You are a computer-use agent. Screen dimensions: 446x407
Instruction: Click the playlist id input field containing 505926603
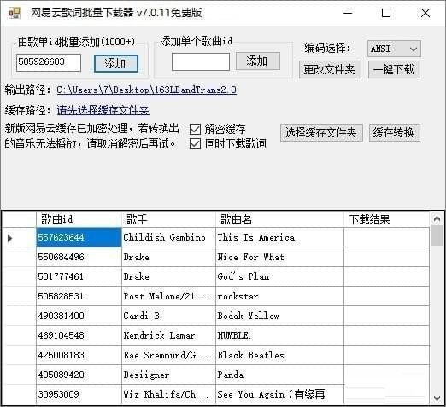pyautogui.click(x=49, y=62)
